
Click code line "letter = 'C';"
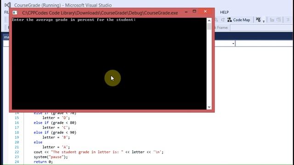click(x=56, y=127)
